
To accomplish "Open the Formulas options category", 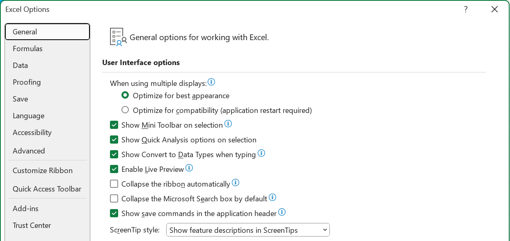I will pyautogui.click(x=27, y=49).
